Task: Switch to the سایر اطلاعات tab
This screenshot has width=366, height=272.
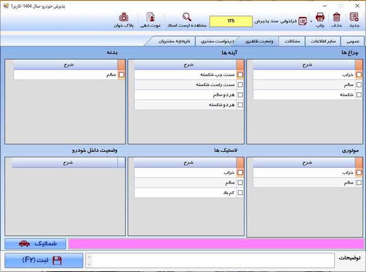Action: click(x=323, y=41)
